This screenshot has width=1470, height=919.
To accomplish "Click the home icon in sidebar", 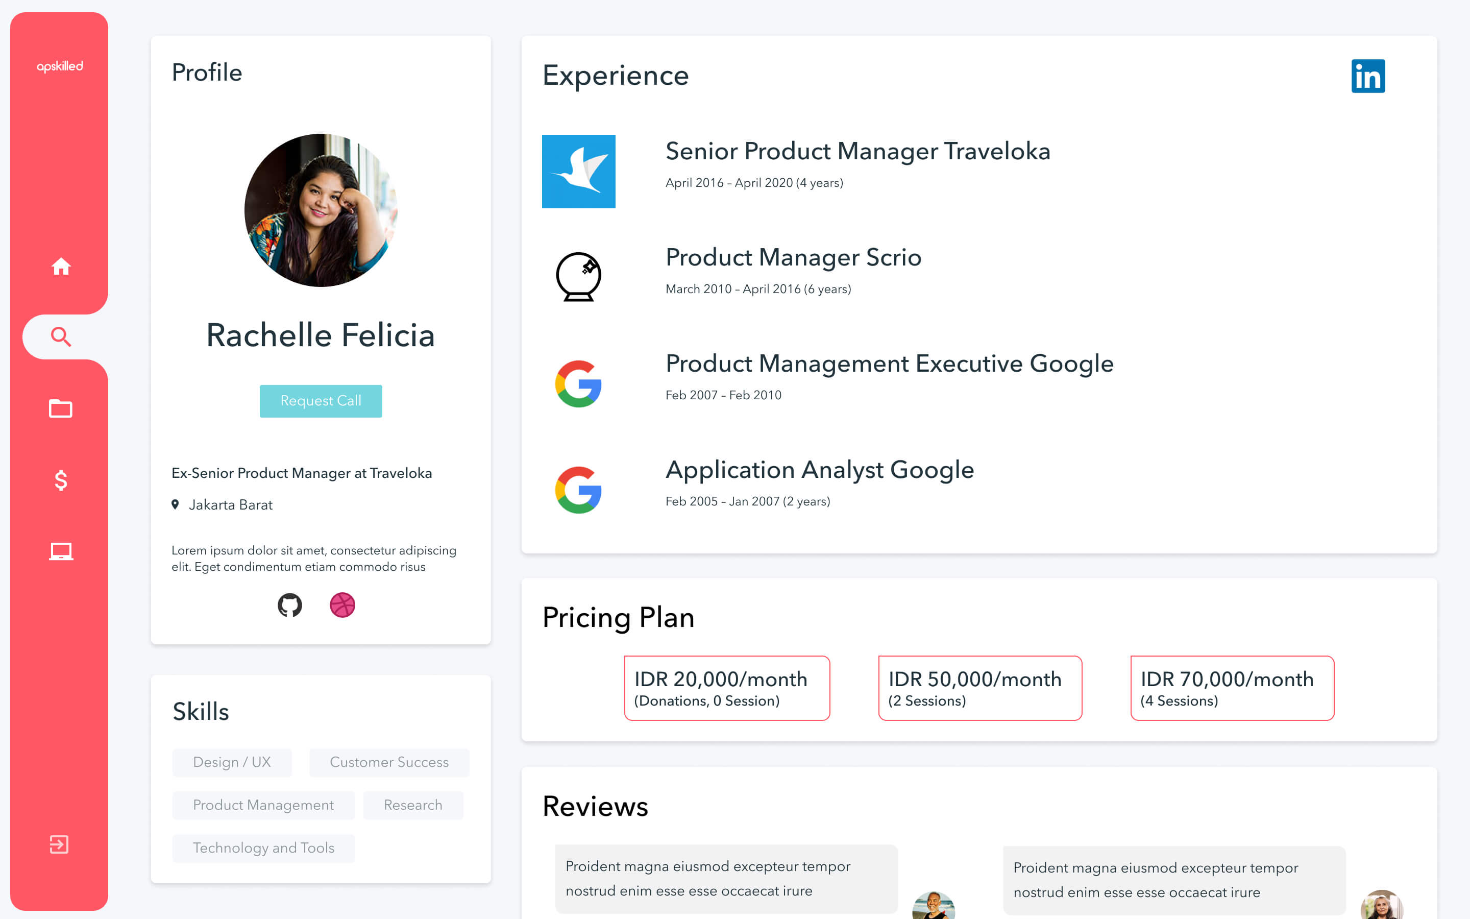I will (x=61, y=266).
